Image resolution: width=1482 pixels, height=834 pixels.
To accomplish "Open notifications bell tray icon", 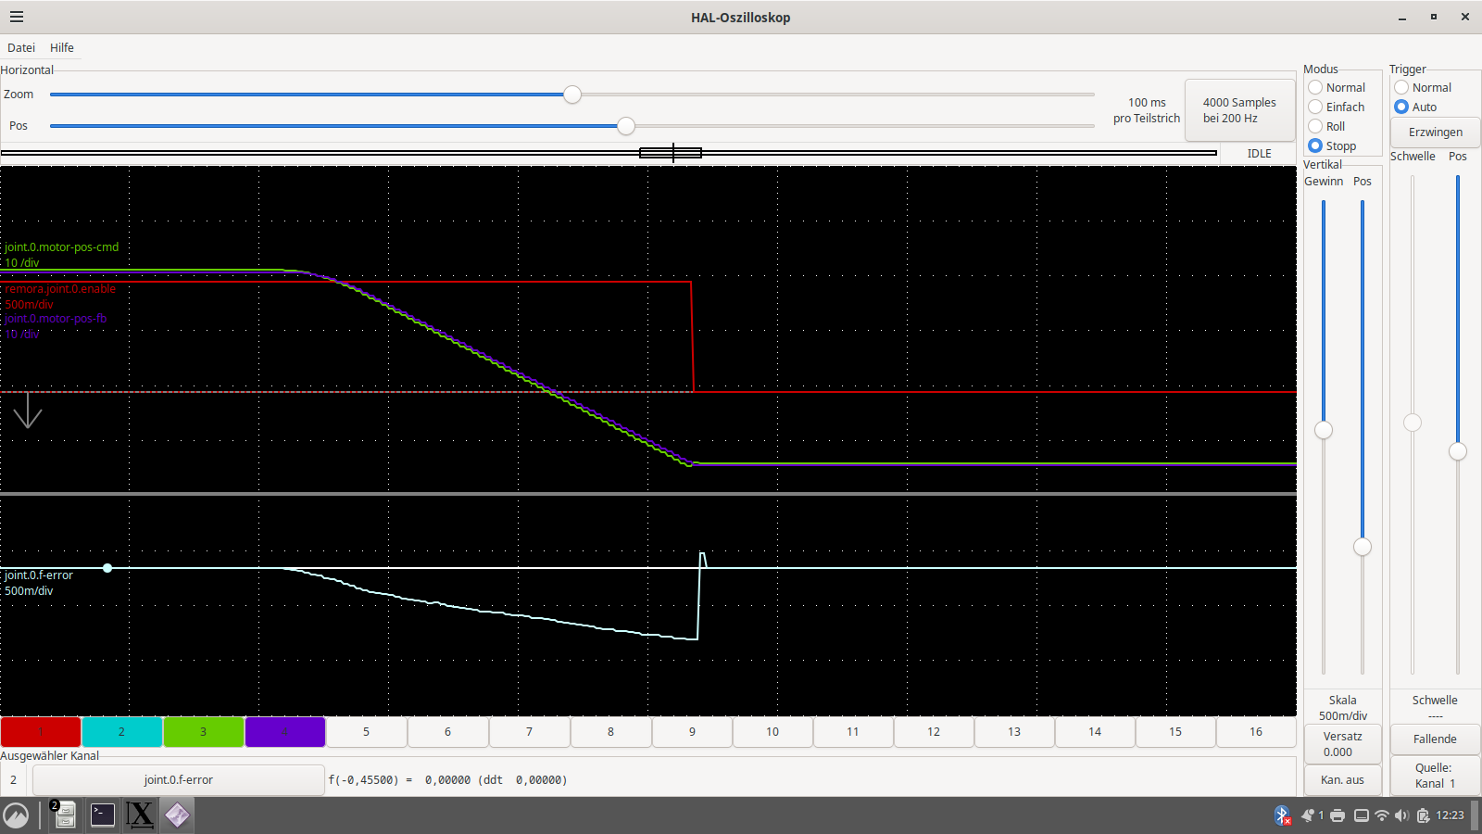I will click(x=1308, y=815).
